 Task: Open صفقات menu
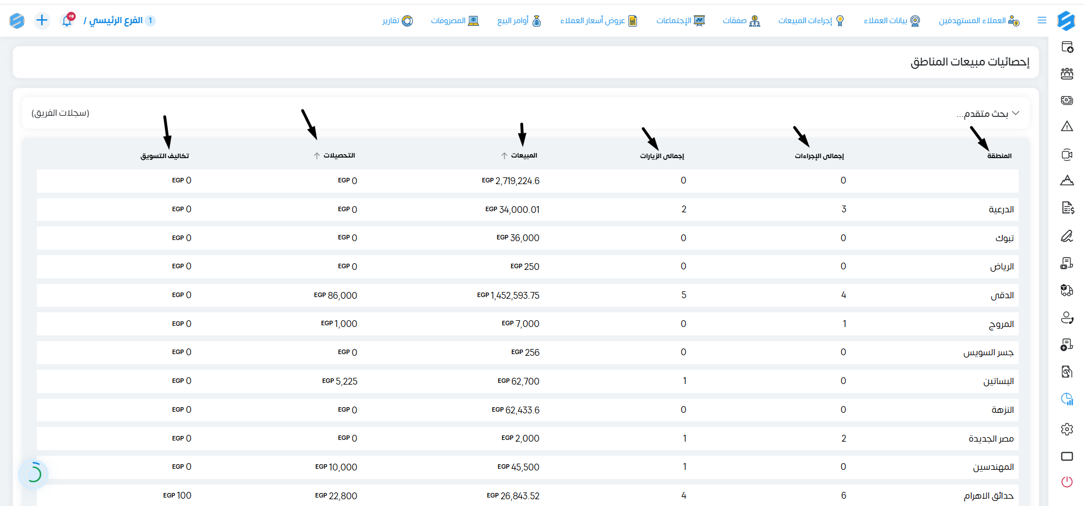[x=742, y=21]
